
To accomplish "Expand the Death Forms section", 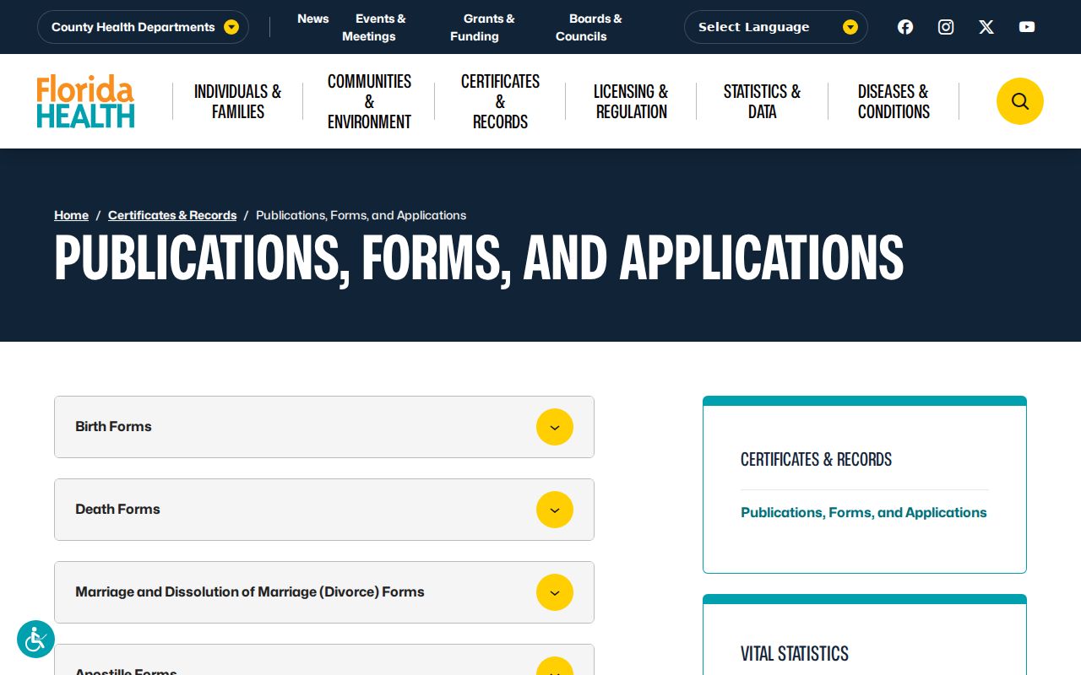I will click(x=324, y=510).
